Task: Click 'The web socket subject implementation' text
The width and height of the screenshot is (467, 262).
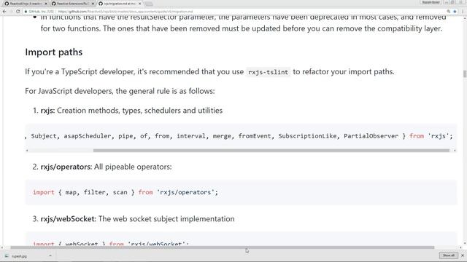Action: coord(166,219)
